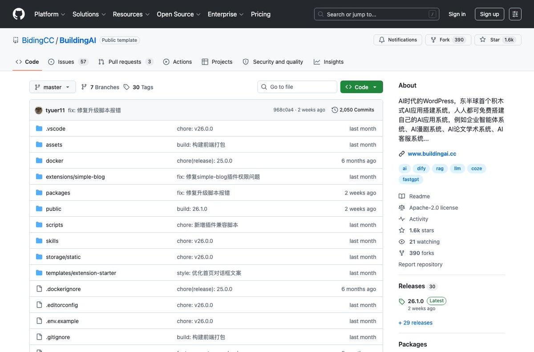This screenshot has width=534, height=352.
Task: Click the + 29 releases link
Action: 416,323
